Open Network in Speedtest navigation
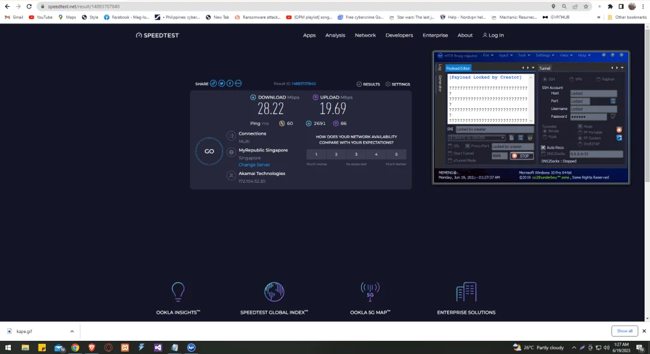The image size is (650, 354). [x=365, y=35]
